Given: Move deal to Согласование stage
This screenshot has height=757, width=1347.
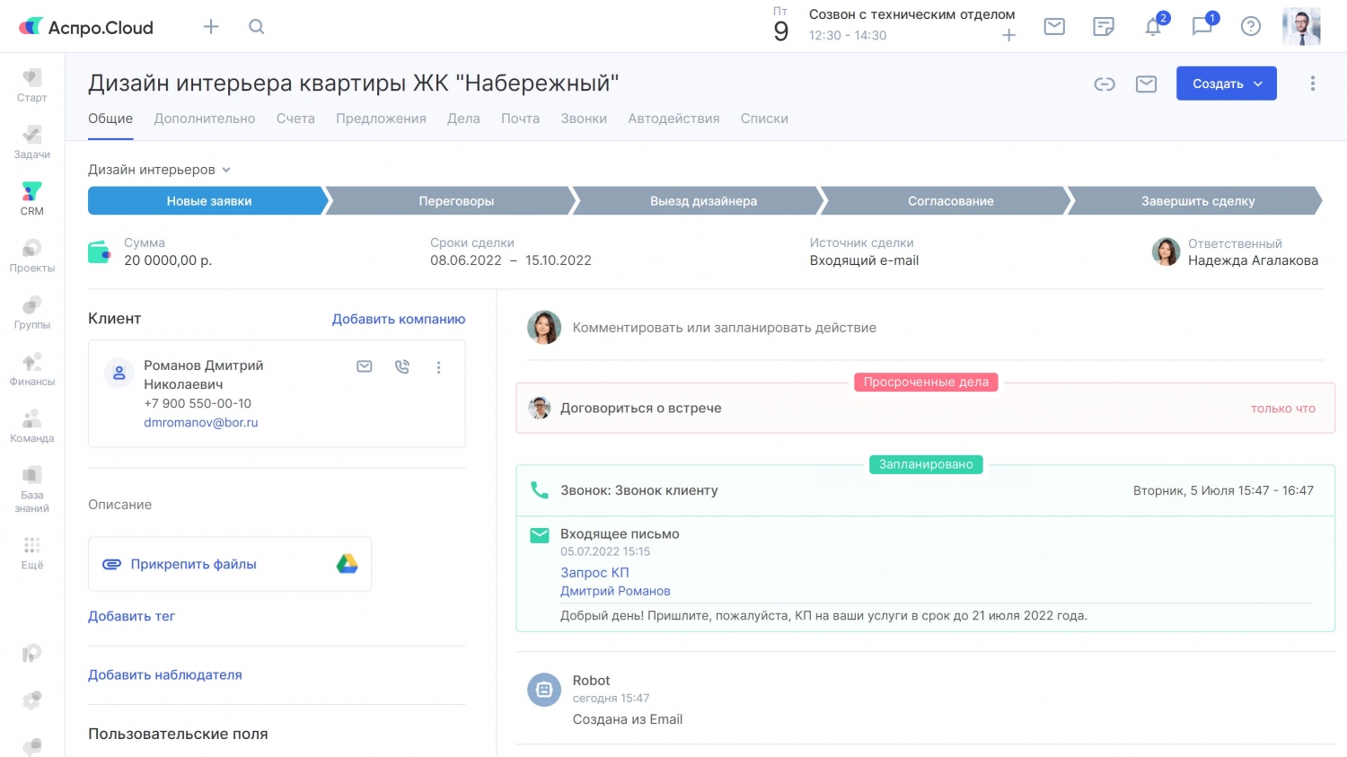Looking at the screenshot, I should [x=950, y=201].
